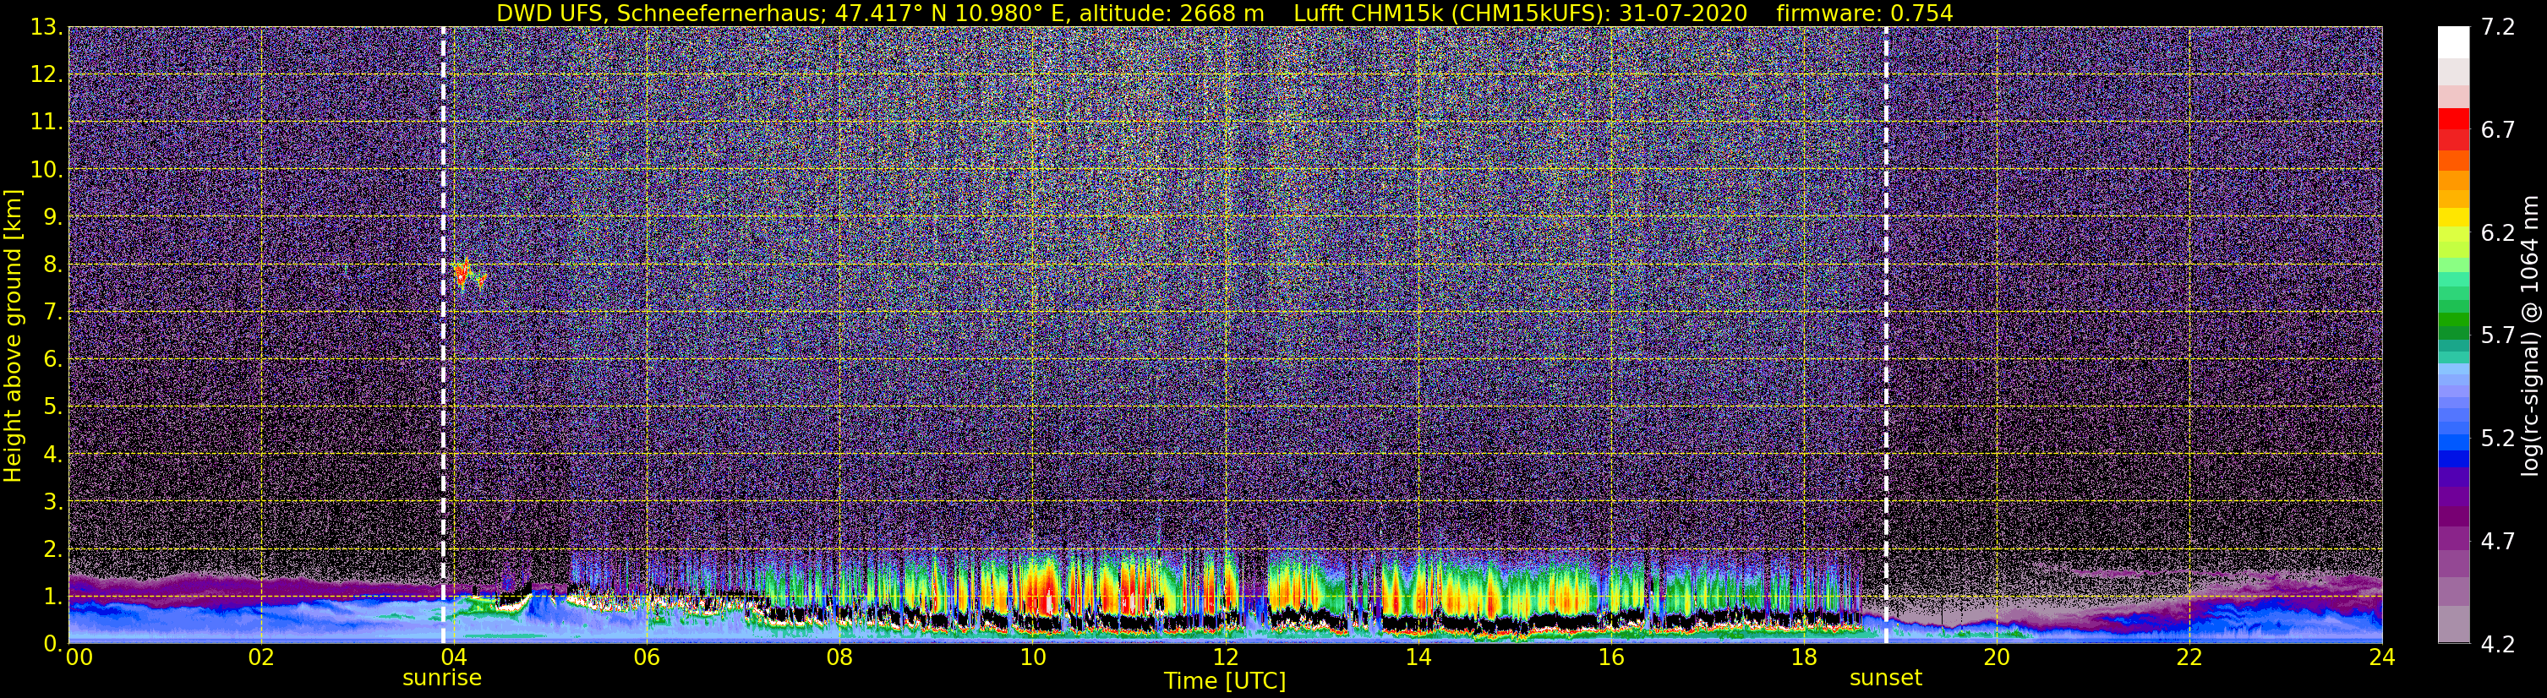
Task: Click the red colorbar swatch near 6.7
Action: [x=2453, y=118]
